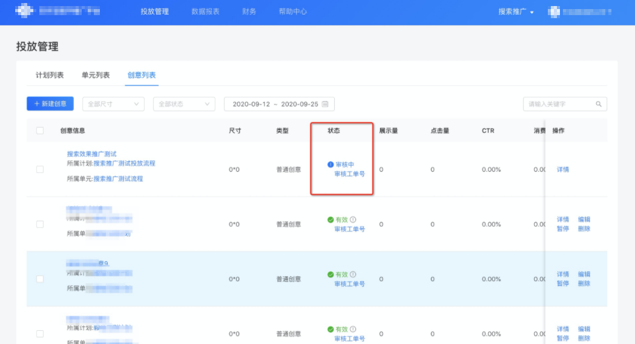The height and width of the screenshot is (344, 635).
Task: Open the 全部状态 dropdown
Action: [x=184, y=104]
